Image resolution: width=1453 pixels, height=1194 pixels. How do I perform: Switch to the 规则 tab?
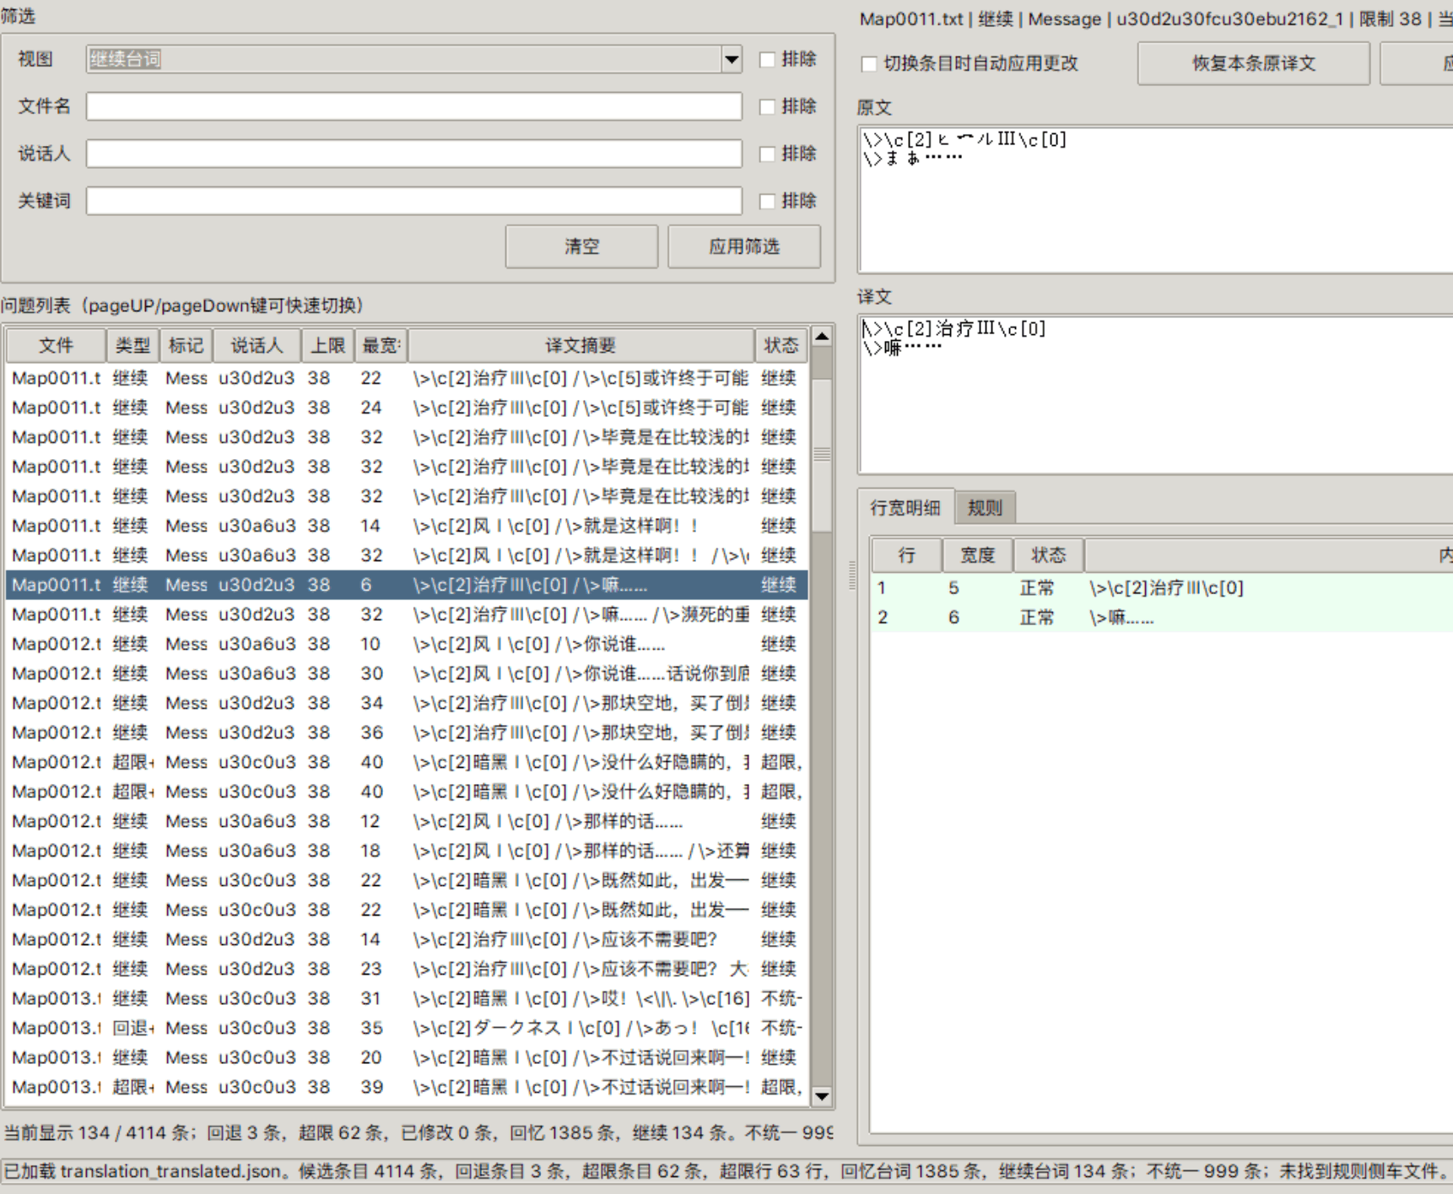point(985,507)
